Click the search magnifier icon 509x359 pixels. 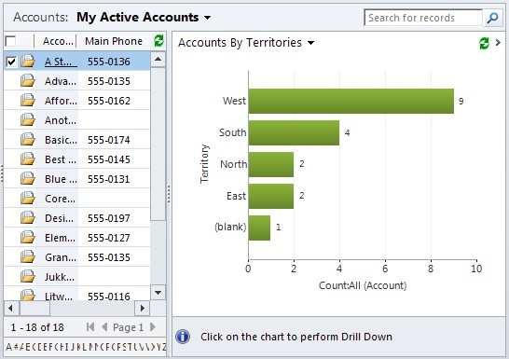pyautogui.click(x=493, y=18)
